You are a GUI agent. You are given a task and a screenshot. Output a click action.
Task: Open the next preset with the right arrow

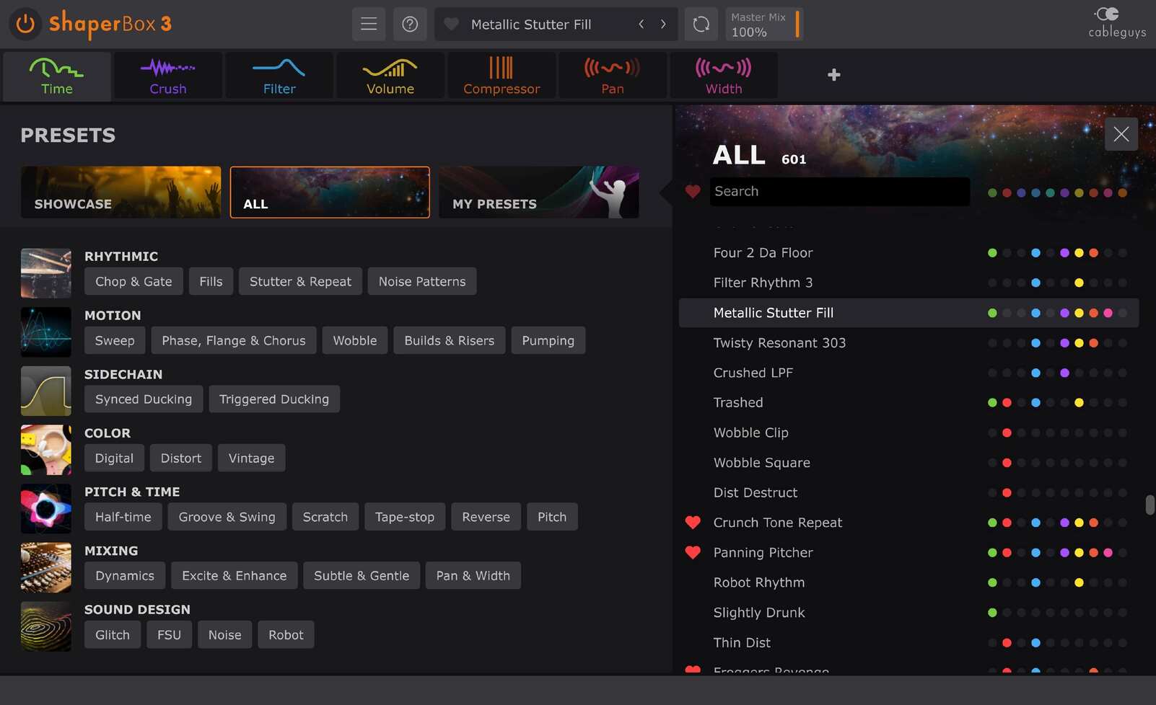tap(662, 24)
